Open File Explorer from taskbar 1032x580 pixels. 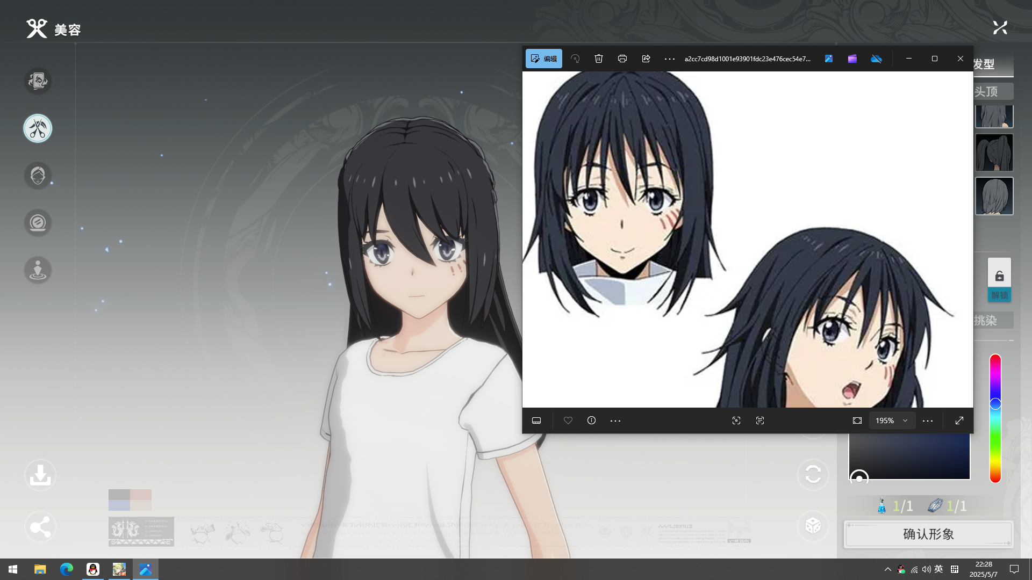(x=40, y=569)
